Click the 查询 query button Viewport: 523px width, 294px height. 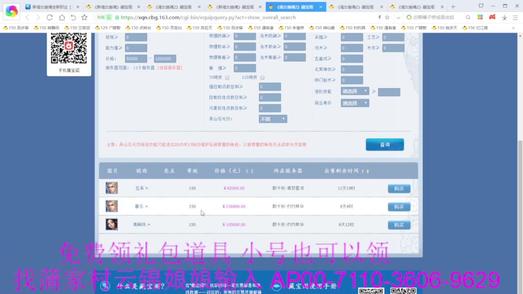(384, 144)
